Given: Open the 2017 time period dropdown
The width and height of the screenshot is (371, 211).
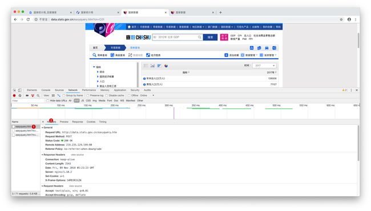Looking at the screenshot, I should pos(264,66).
